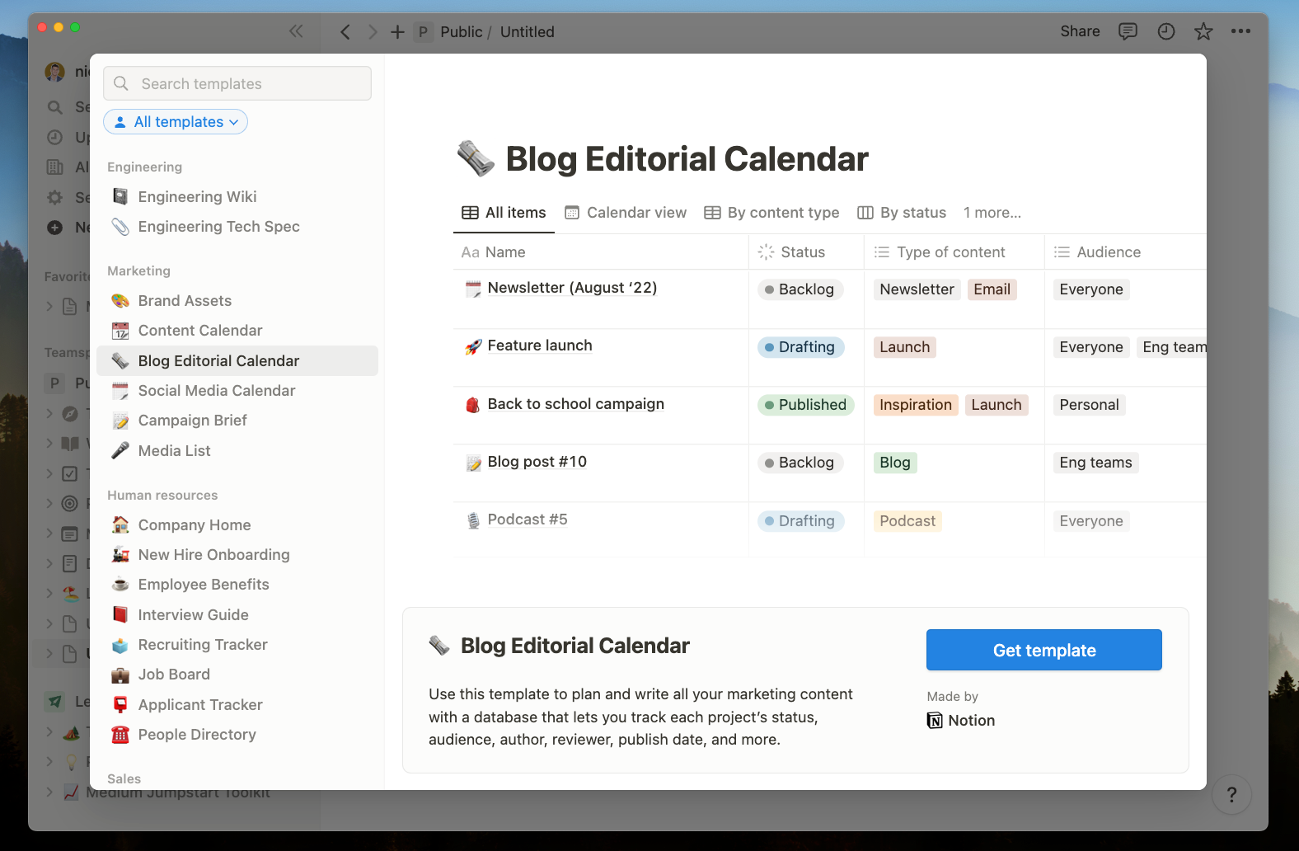Click the Engineering Wiki template icon

(120, 196)
